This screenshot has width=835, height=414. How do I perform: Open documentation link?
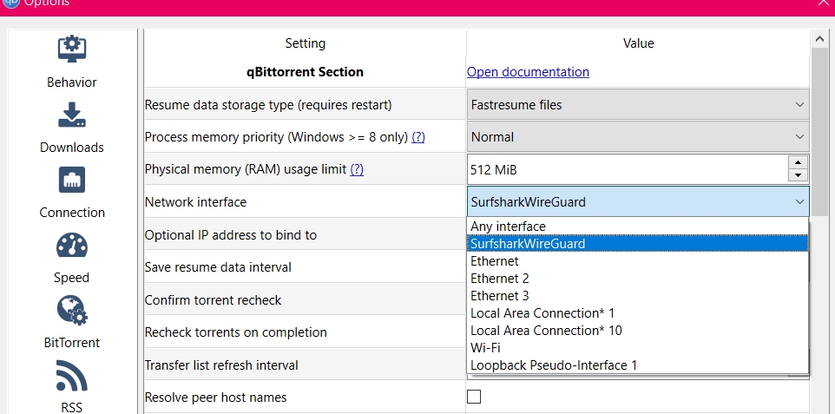point(528,72)
